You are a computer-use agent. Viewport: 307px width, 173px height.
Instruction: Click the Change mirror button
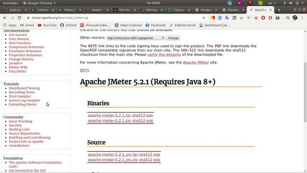[173, 38]
